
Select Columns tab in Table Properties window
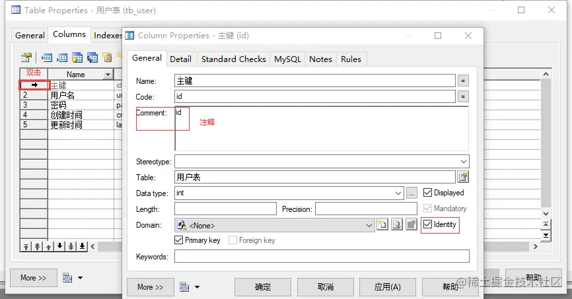point(69,34)
